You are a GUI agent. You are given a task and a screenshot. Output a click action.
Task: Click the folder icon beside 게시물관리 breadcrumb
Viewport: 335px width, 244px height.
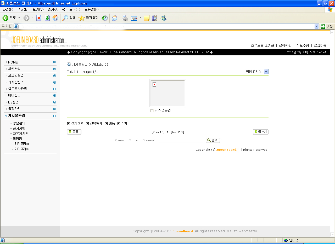click(x=69, y=64)
